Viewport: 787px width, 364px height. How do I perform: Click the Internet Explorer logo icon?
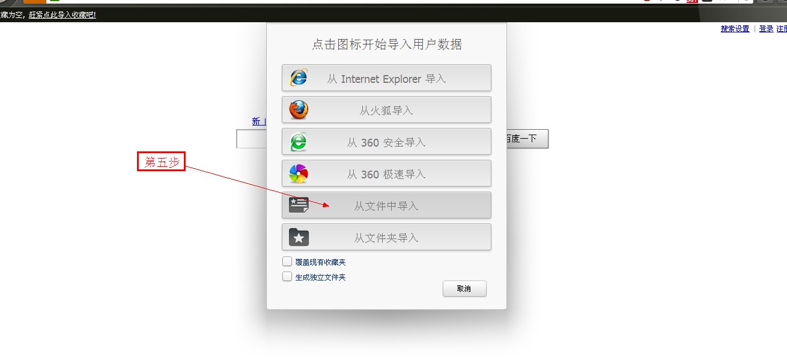[299, 77]
